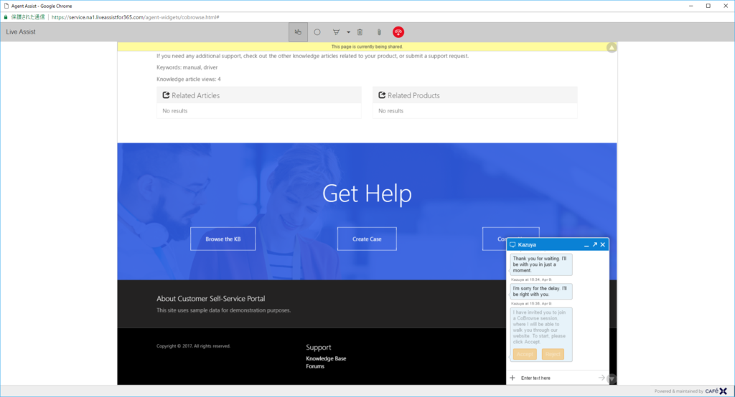The width and height of the screenshot is (735, 397).
Task: Focus the Enter text here field
Action: pos(558,378)
